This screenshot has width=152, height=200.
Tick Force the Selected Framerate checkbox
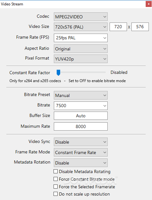pyautogui.click(x=55, y=187)
